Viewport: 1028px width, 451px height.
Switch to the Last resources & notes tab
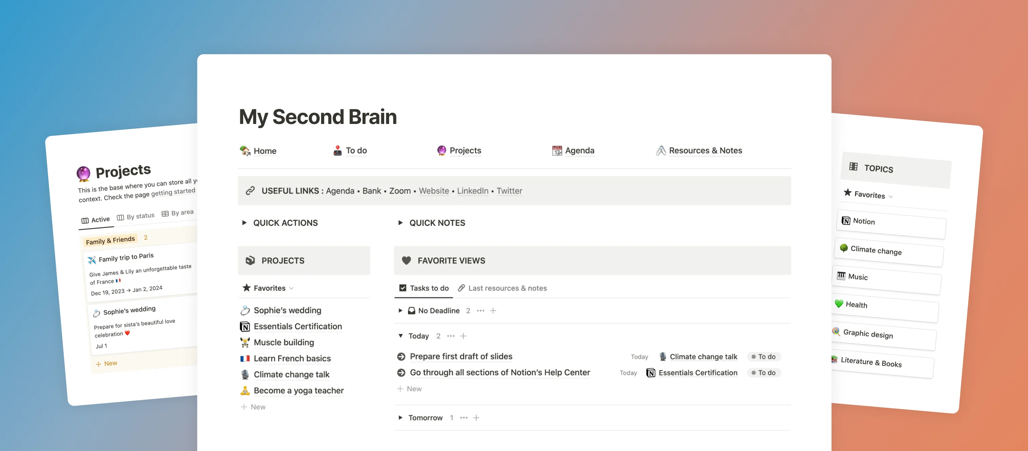tap(507, 288)
